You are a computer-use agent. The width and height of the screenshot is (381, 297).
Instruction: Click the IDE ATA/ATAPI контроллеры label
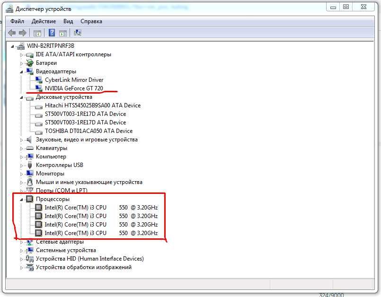[73, 54]
